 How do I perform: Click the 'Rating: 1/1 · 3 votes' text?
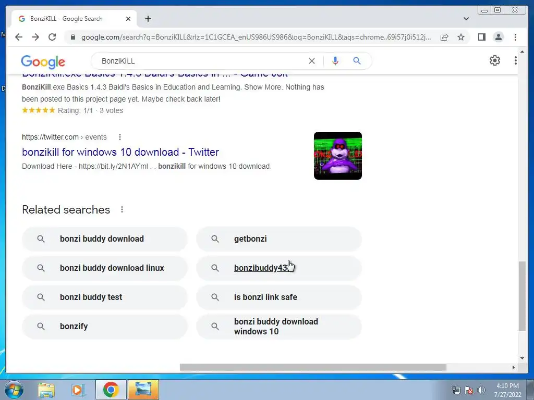click(90, 110)
